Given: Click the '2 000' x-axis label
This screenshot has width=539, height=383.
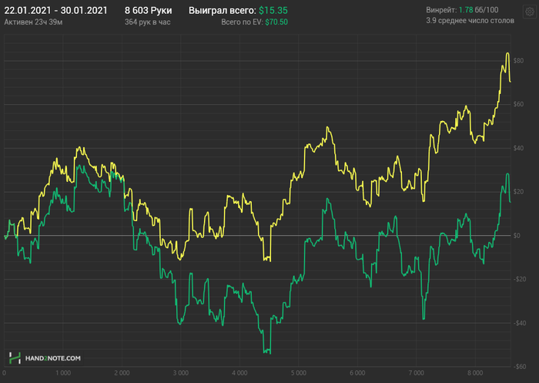Looking at the screenshot, I should pos(122,373).
